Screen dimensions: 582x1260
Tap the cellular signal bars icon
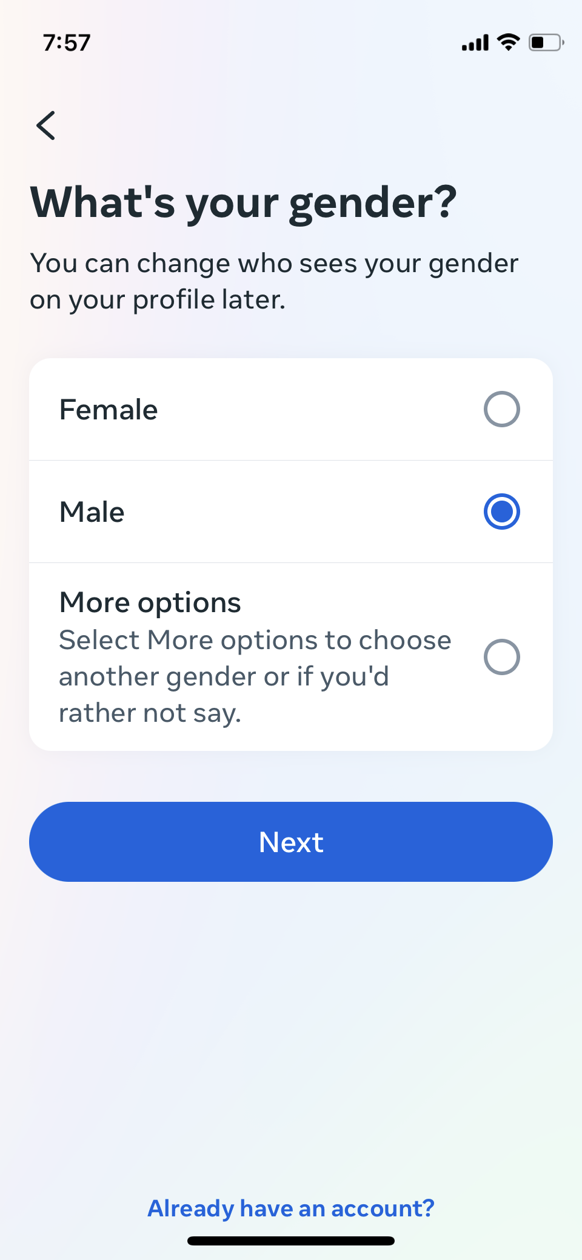click(475, 43)
